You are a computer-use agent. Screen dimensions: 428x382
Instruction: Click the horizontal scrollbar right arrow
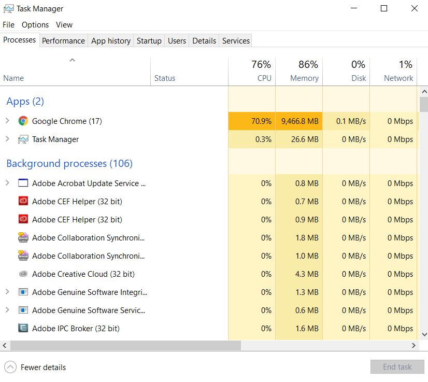(x=414, y=345)
